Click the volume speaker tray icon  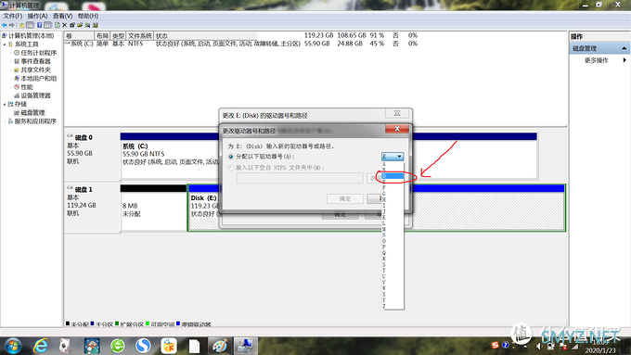click(539, 346)
